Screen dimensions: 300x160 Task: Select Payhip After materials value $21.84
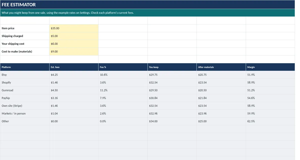point(221,98)
